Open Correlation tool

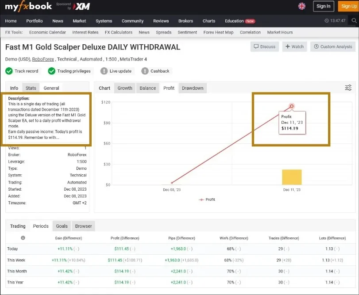point(250,32)
